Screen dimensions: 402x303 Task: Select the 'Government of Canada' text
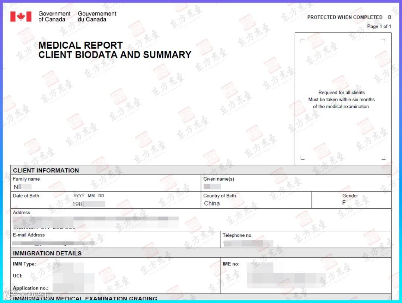54,16
